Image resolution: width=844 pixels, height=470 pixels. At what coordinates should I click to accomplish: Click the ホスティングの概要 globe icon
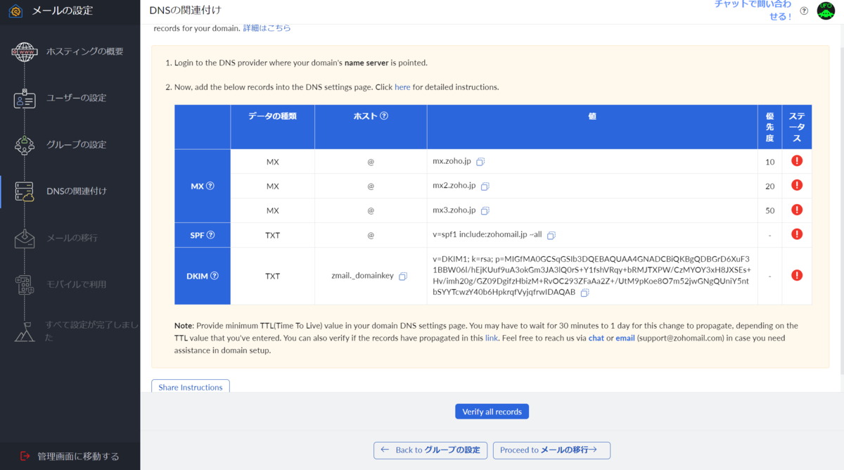pyautogui.click(x=25, y=51)
